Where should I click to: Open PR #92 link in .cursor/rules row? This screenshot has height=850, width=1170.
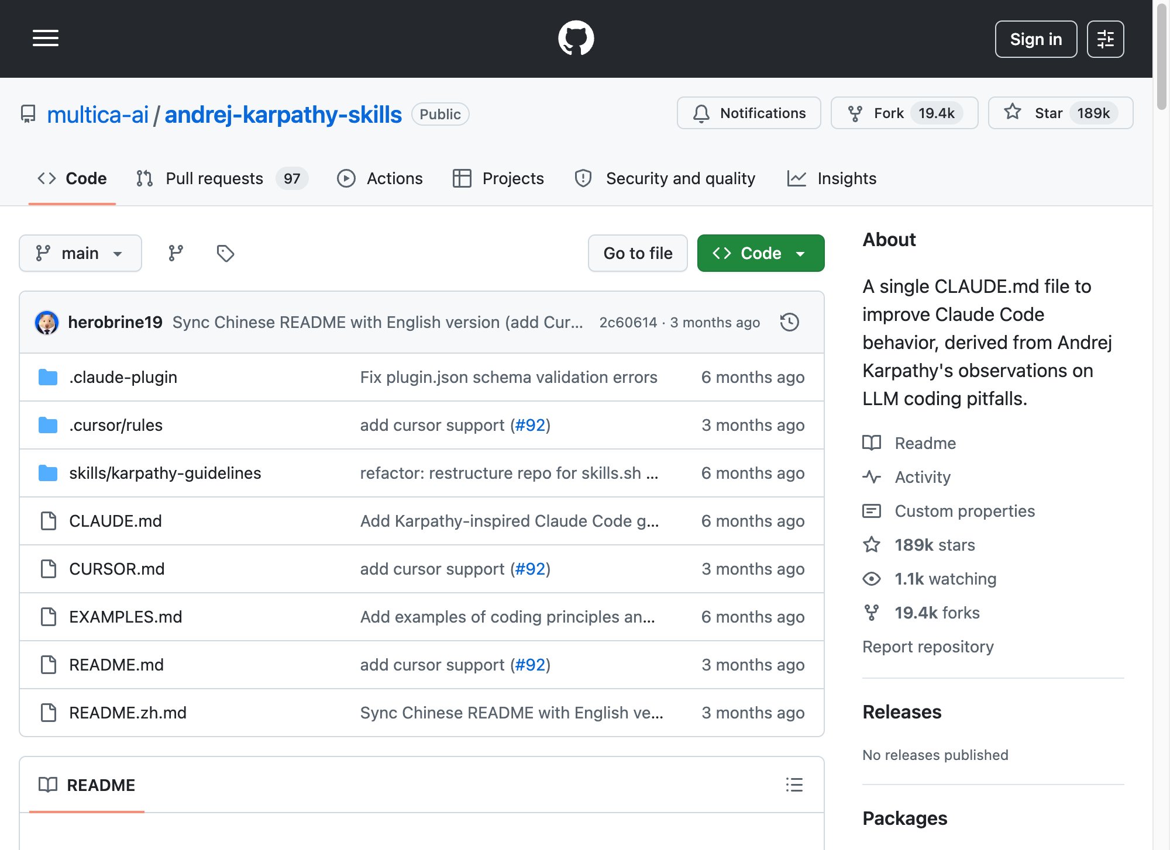click(x=530, y=425)
